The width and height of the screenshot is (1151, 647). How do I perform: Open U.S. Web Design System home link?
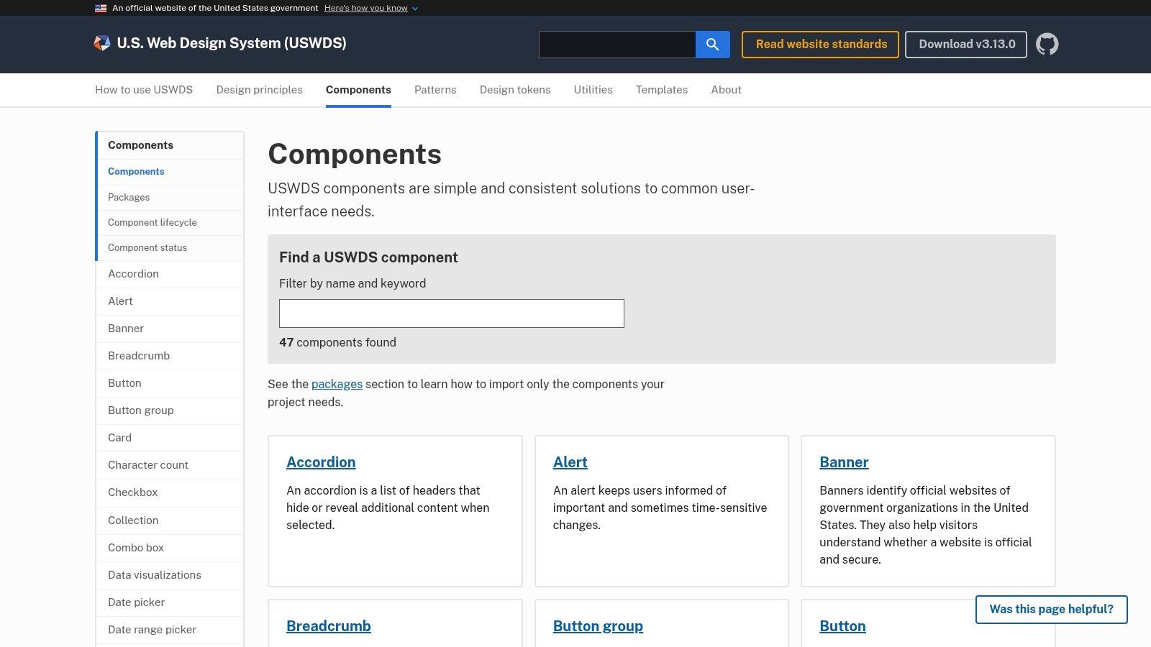click(x=231, y=43)
